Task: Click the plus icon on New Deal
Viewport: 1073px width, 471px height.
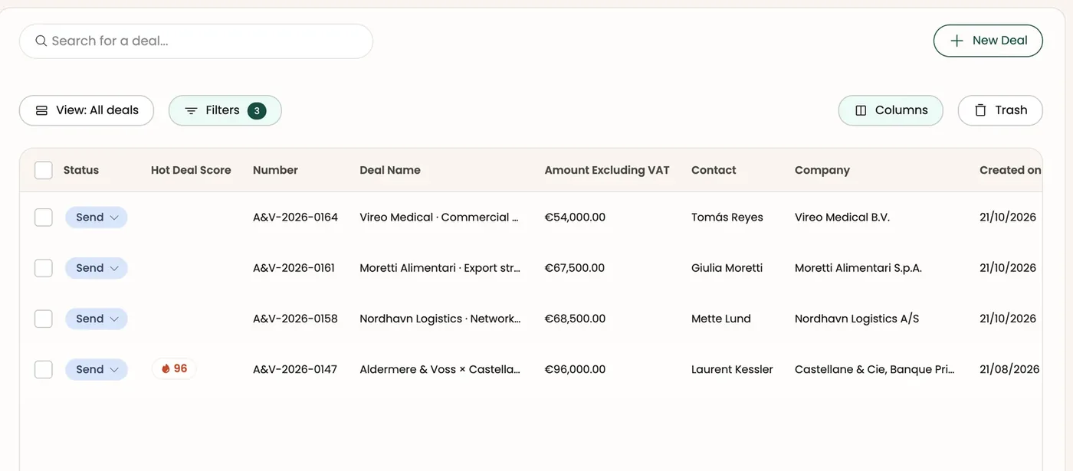Action: click(957, 41)
